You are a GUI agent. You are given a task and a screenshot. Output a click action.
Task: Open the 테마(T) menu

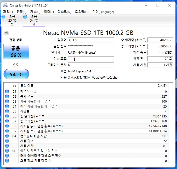pos(49,12)
